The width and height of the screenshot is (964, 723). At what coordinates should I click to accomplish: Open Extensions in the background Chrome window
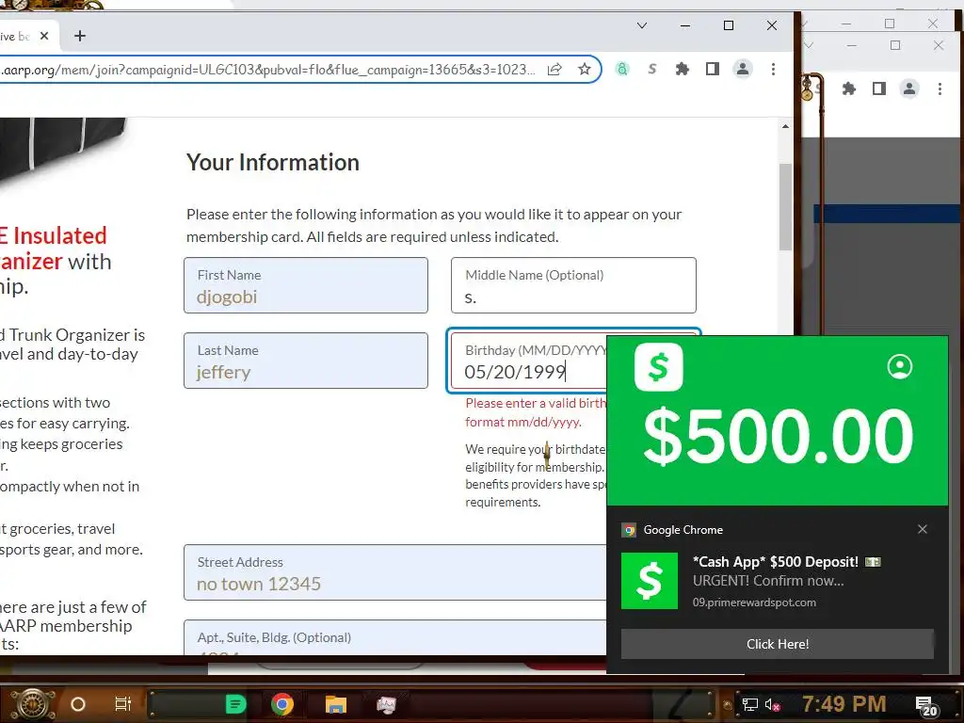tap(849, 89)
